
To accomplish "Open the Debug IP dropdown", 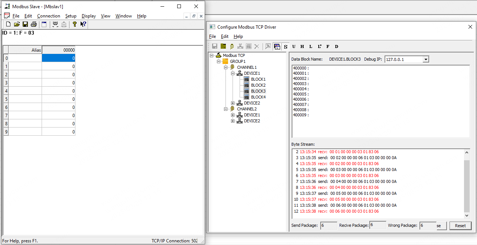I will tap(426, 59).
